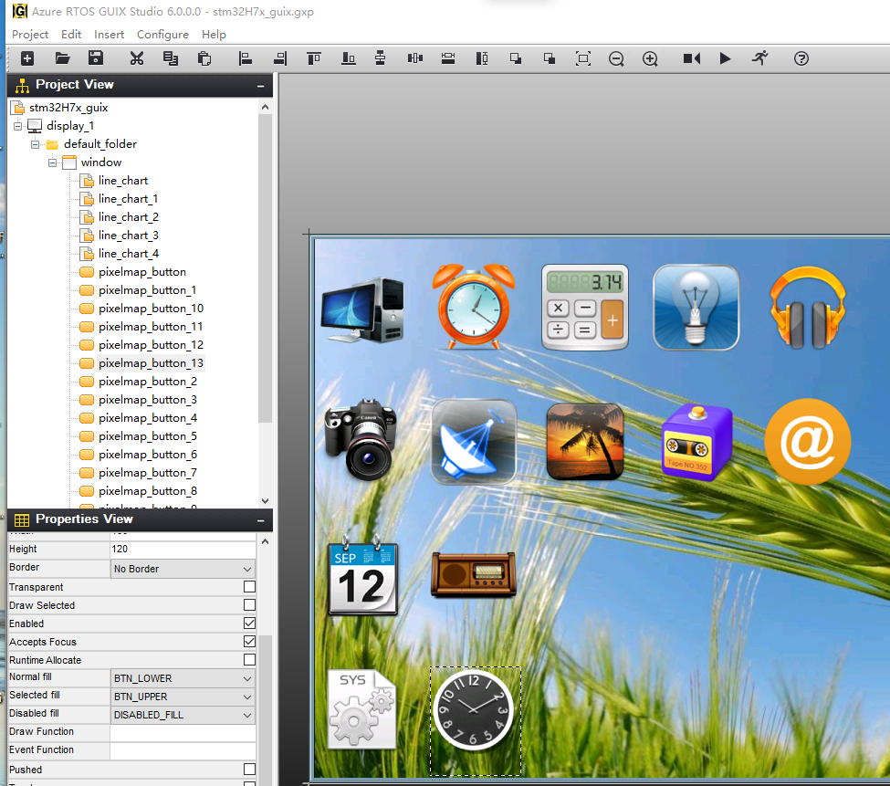The width and height of the screenshot is (890, 786).
Task: Select the SEP 12 calendar icon
Action: [362, 575]
